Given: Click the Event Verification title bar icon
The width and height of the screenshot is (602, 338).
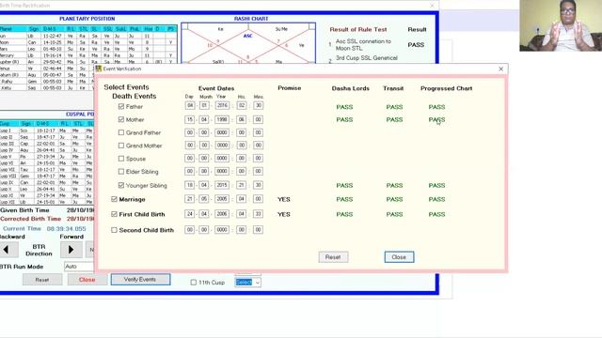Looking at the screenshot, I should click(99, 69).
